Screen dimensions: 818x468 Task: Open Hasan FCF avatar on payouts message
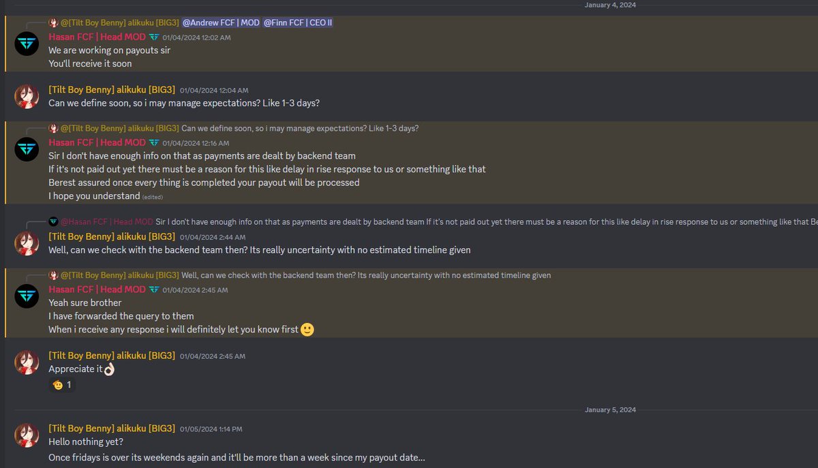click(x=27, y=44)
